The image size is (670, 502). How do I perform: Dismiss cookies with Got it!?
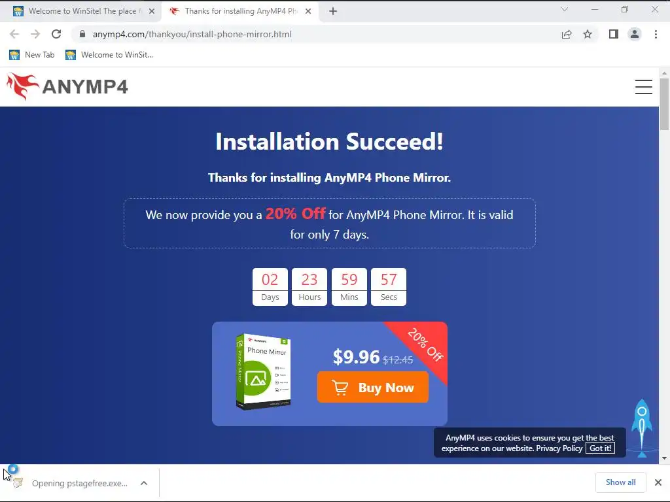[600, 448]
